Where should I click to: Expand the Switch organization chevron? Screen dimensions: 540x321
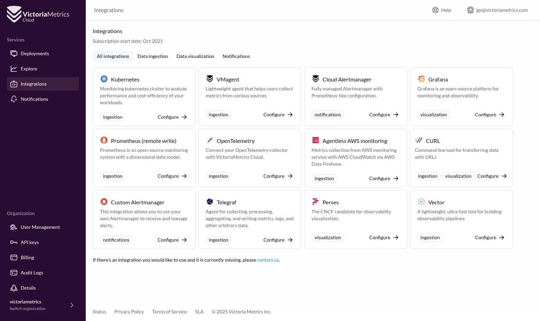(x=72, y=305)
